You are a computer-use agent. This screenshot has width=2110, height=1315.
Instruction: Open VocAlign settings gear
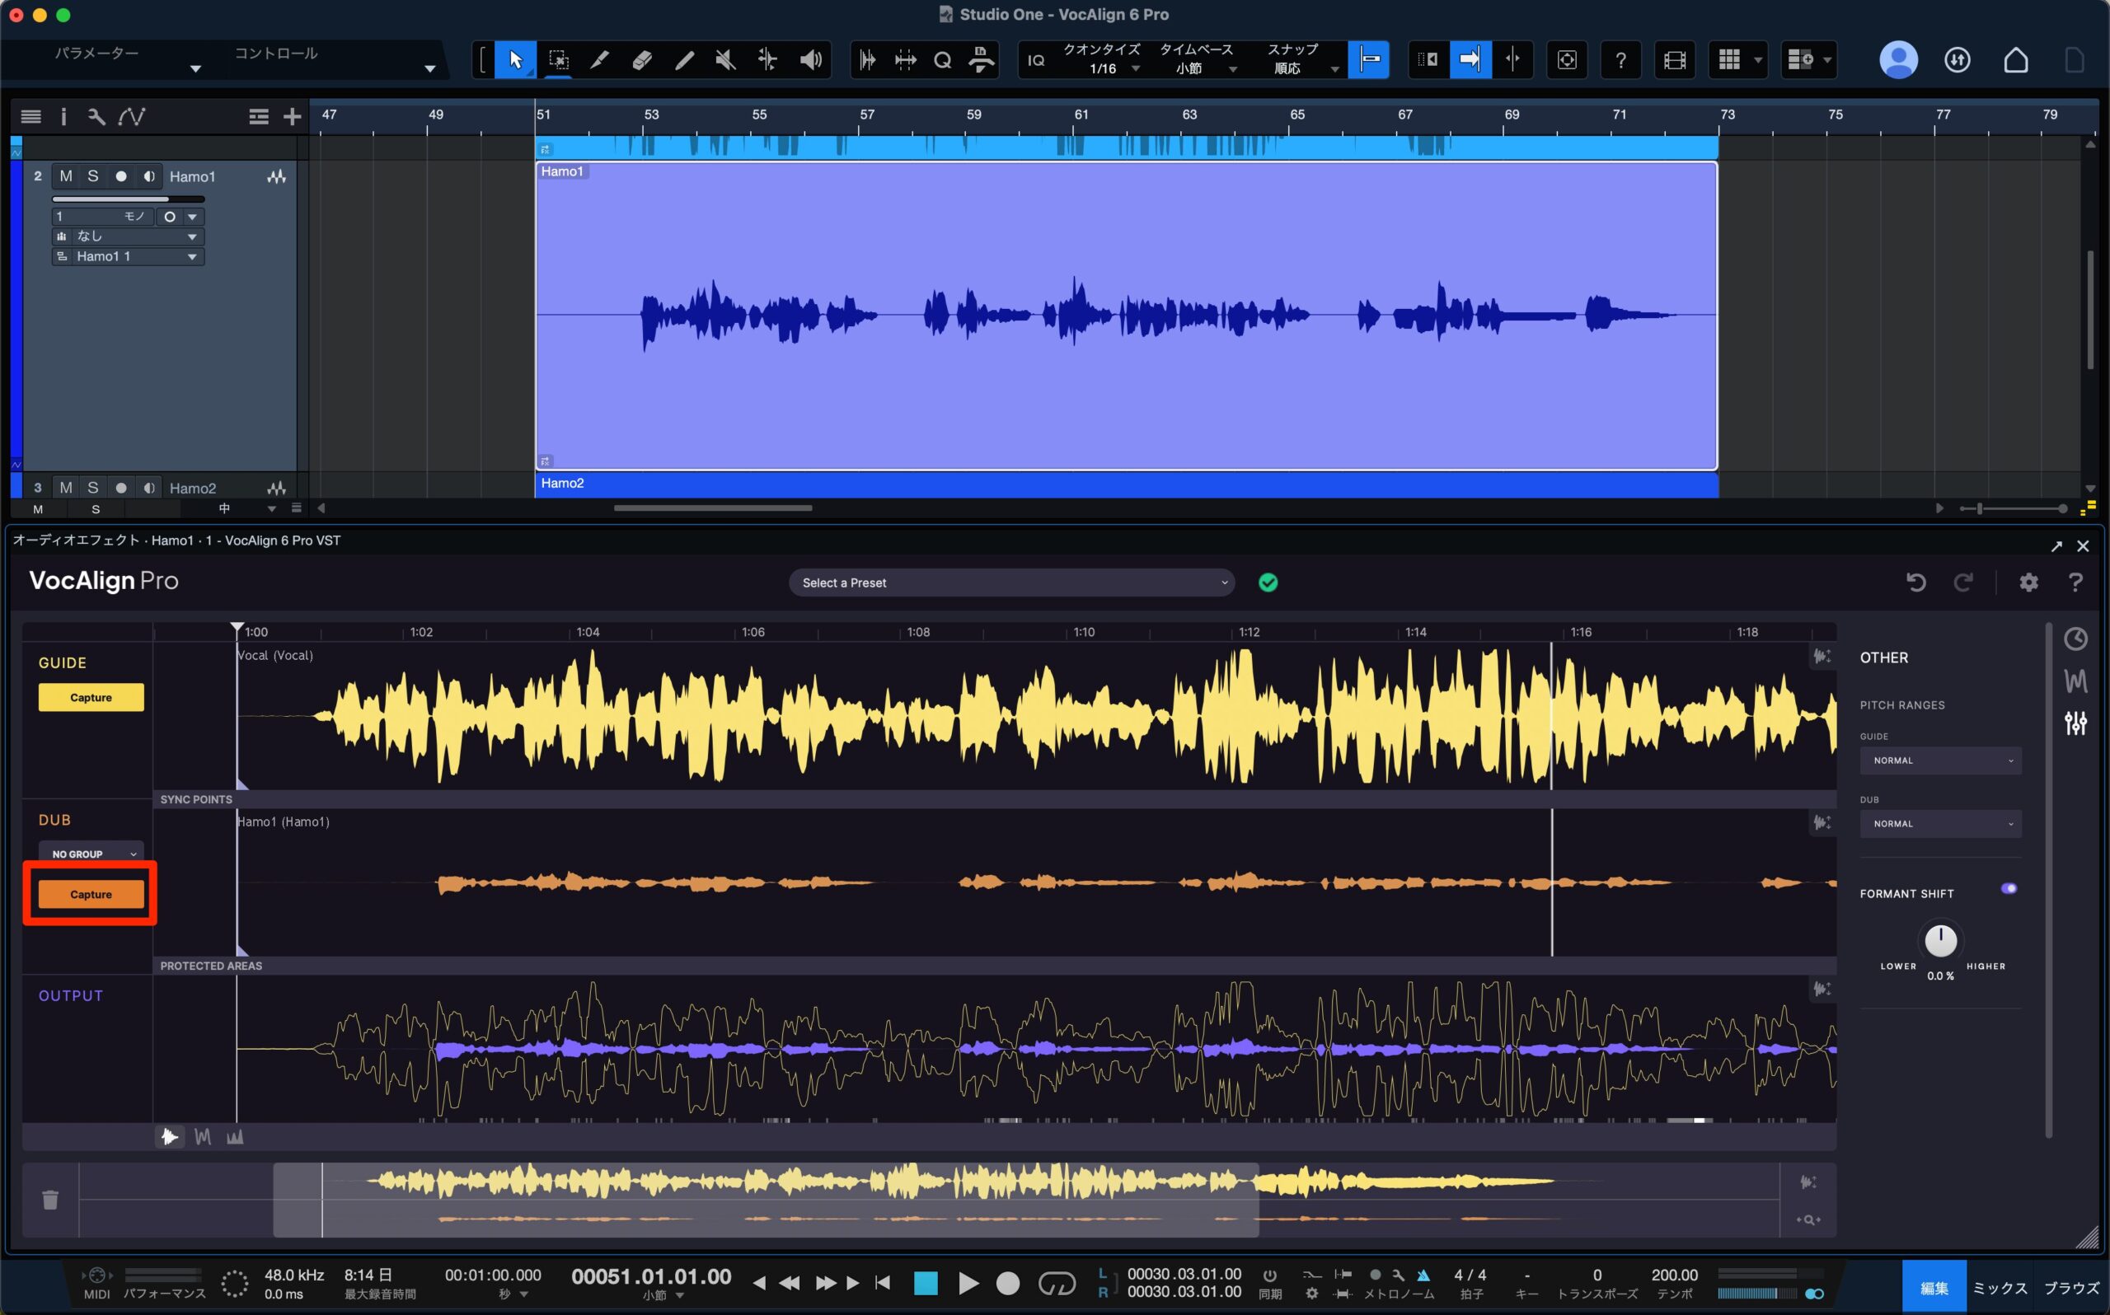[x=2028, y=582]
